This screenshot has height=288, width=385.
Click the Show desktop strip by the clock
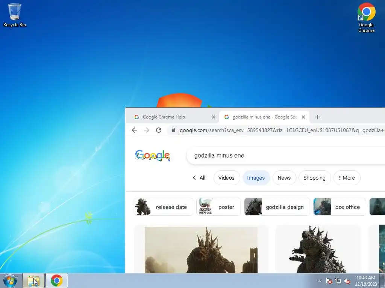[382, 280]
